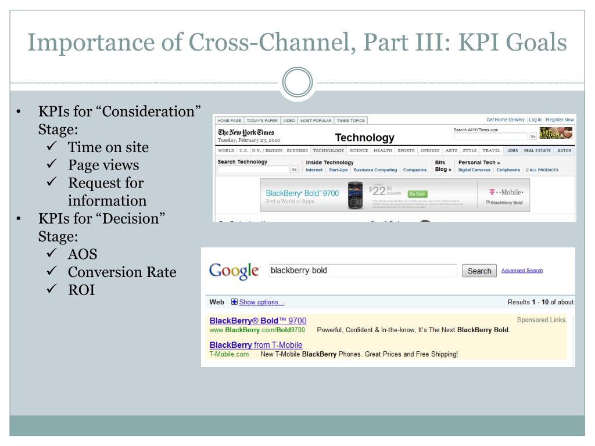Click the Register Now link
The image size is (595, 446).
(560, 120)
